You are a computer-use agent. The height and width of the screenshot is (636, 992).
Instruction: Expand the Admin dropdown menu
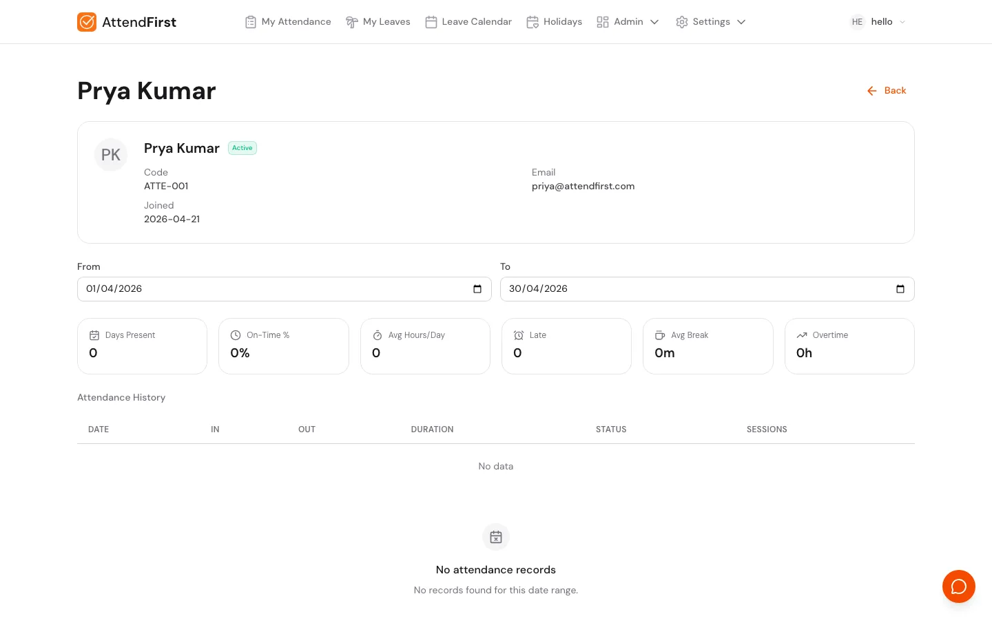click(654, 22)
